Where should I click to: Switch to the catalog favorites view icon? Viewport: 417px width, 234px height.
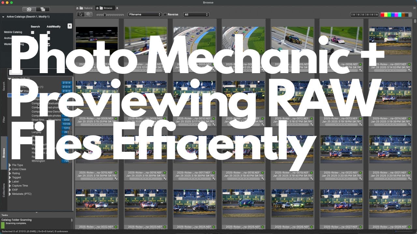(29, 9)
